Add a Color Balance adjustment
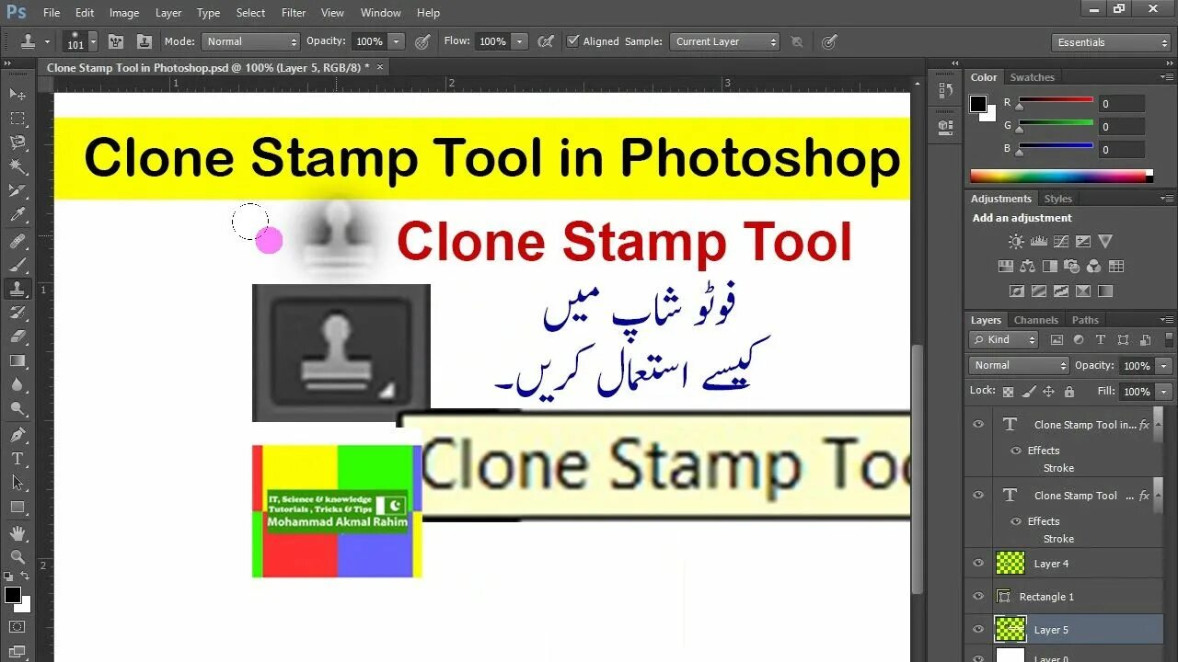This screenshot has width=1178, height=662. point(1028,267)
